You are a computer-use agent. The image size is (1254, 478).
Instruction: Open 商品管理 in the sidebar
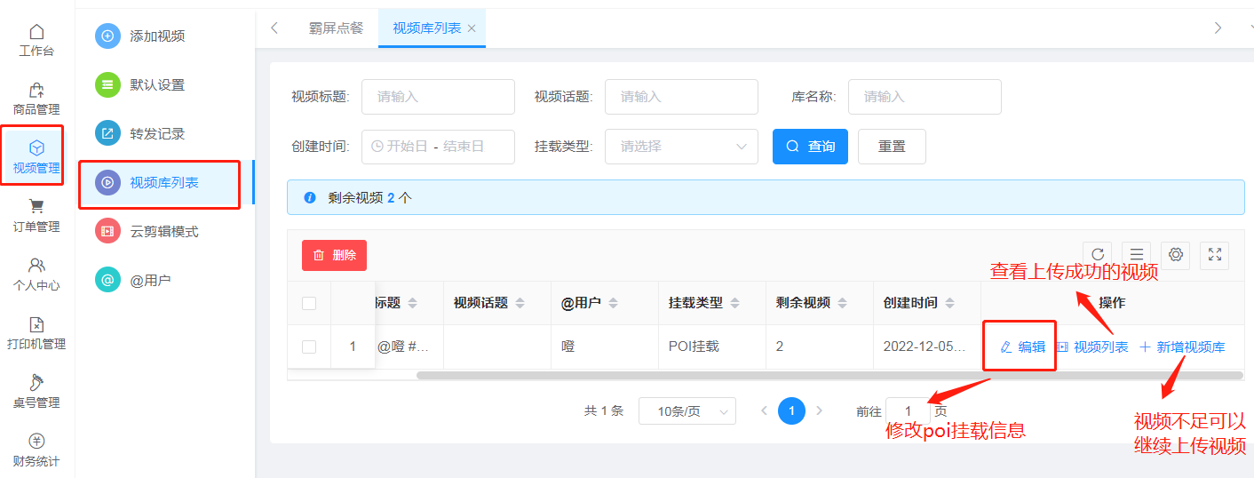pos(36,100)
